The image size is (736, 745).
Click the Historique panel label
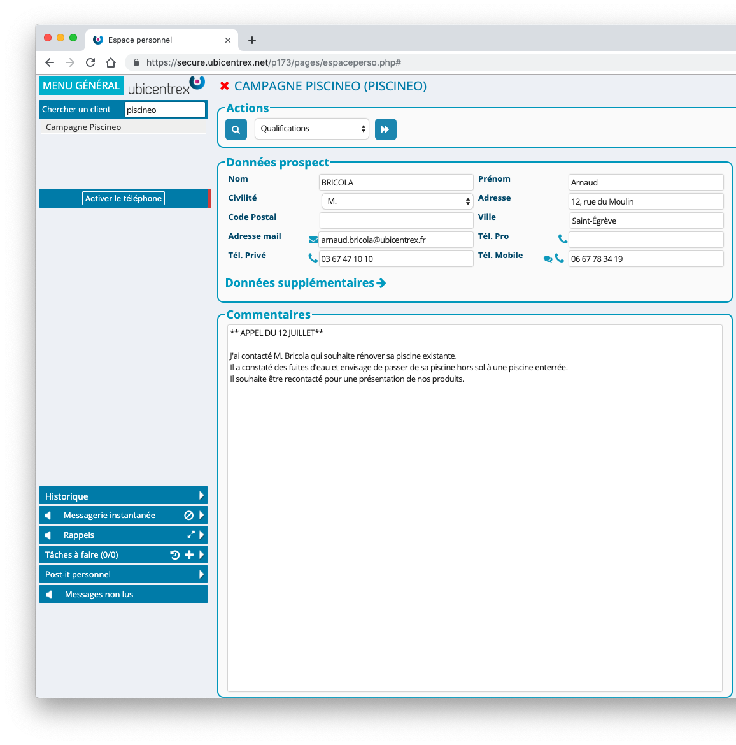pyautogui.click(x=66, y=496)
